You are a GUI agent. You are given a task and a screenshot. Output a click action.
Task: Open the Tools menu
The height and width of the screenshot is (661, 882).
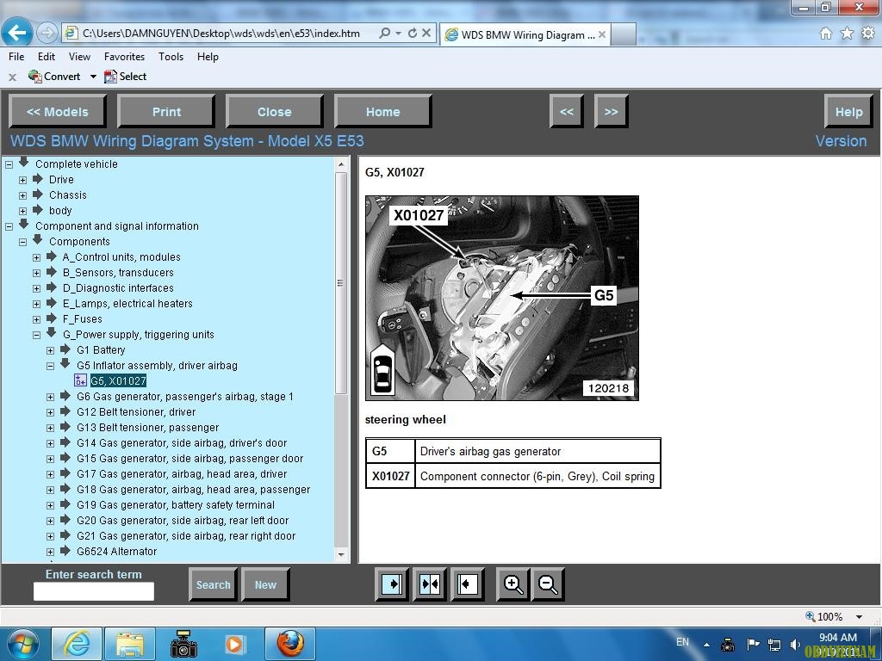171,57
